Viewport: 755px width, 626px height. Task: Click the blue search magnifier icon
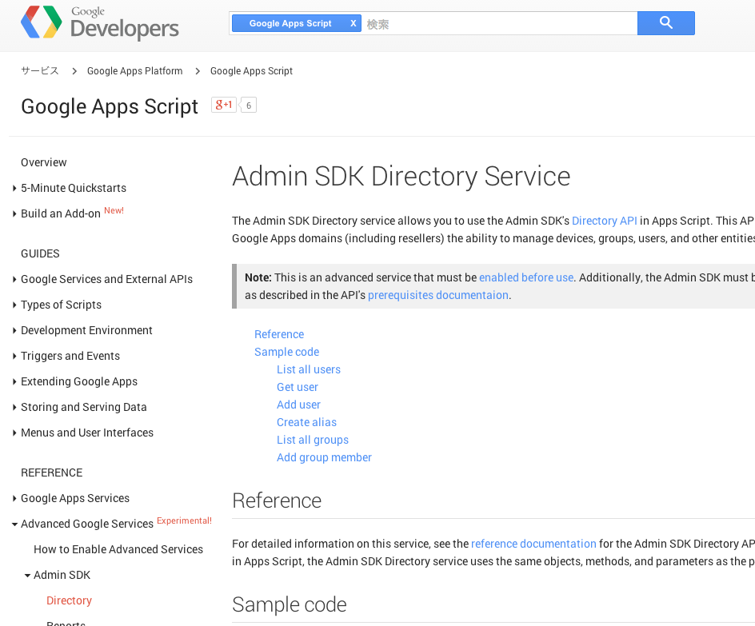tap(665, 23)
